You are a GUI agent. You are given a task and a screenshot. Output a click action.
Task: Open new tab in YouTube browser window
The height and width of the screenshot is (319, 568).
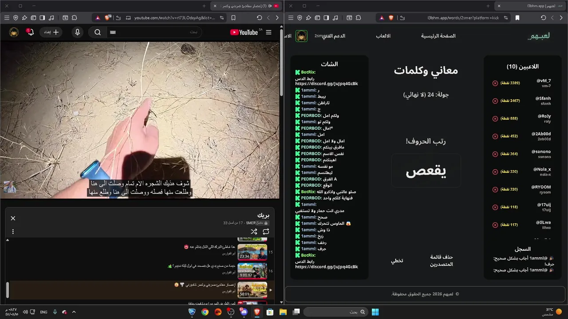(x=204, y=6)
